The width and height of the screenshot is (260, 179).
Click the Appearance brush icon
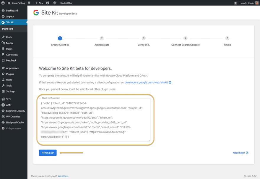[x=3, y=68]
